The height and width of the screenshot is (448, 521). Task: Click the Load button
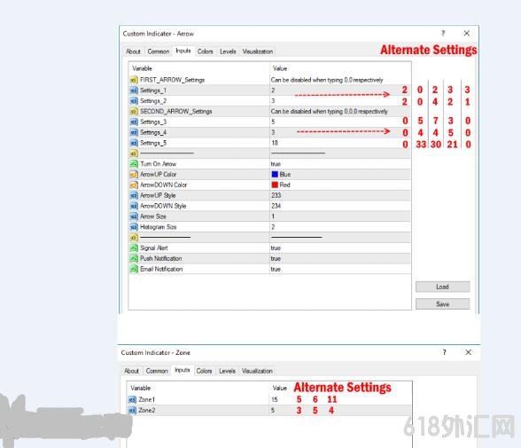pyautogui.click(x=443, y=287)
